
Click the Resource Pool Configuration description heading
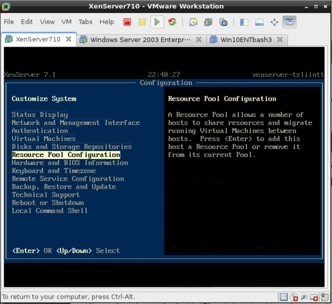(x=222, y=99)
